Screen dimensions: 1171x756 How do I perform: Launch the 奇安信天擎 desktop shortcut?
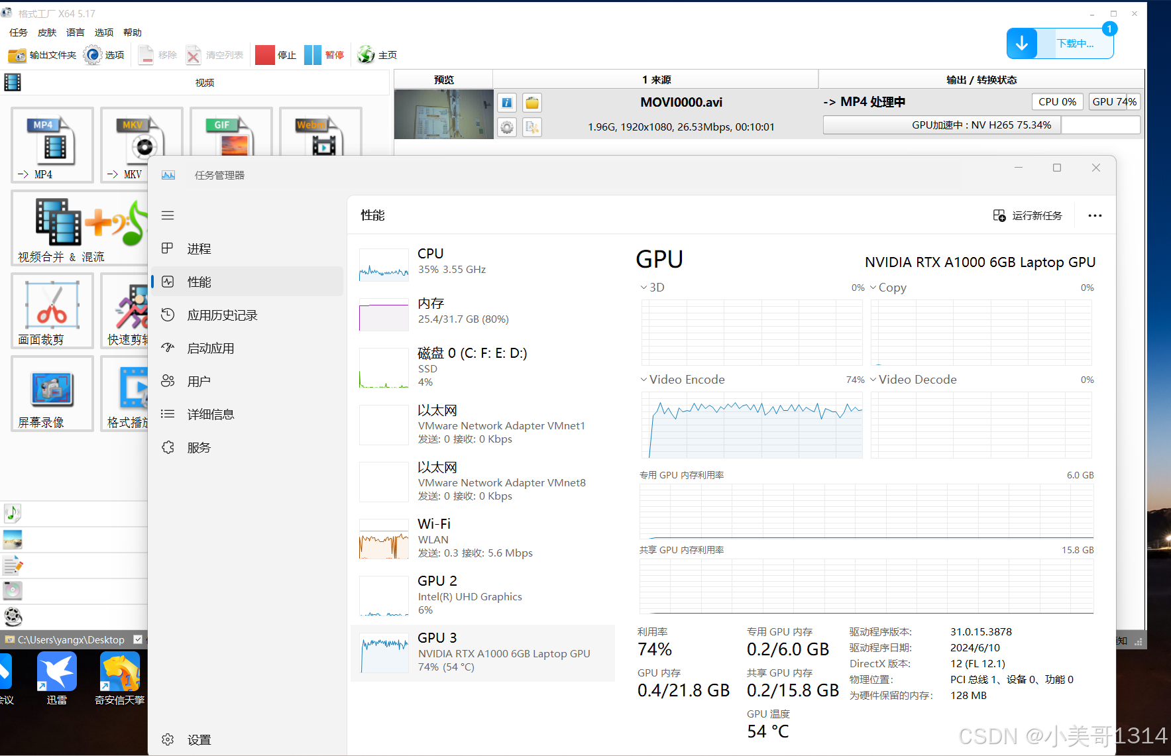pyautogui.click(x=120, y=678)
